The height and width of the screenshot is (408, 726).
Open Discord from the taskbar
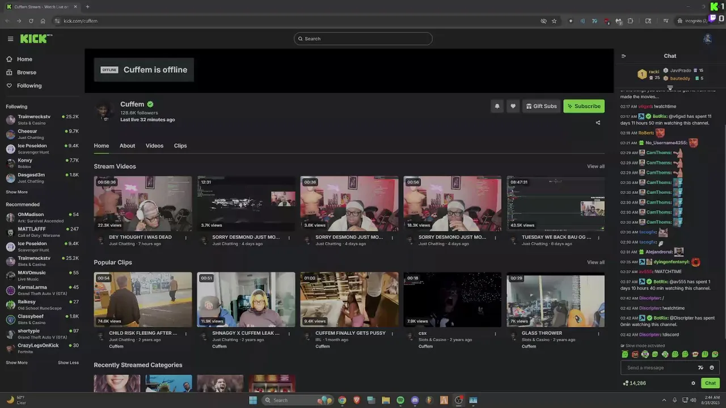[415, 400]
